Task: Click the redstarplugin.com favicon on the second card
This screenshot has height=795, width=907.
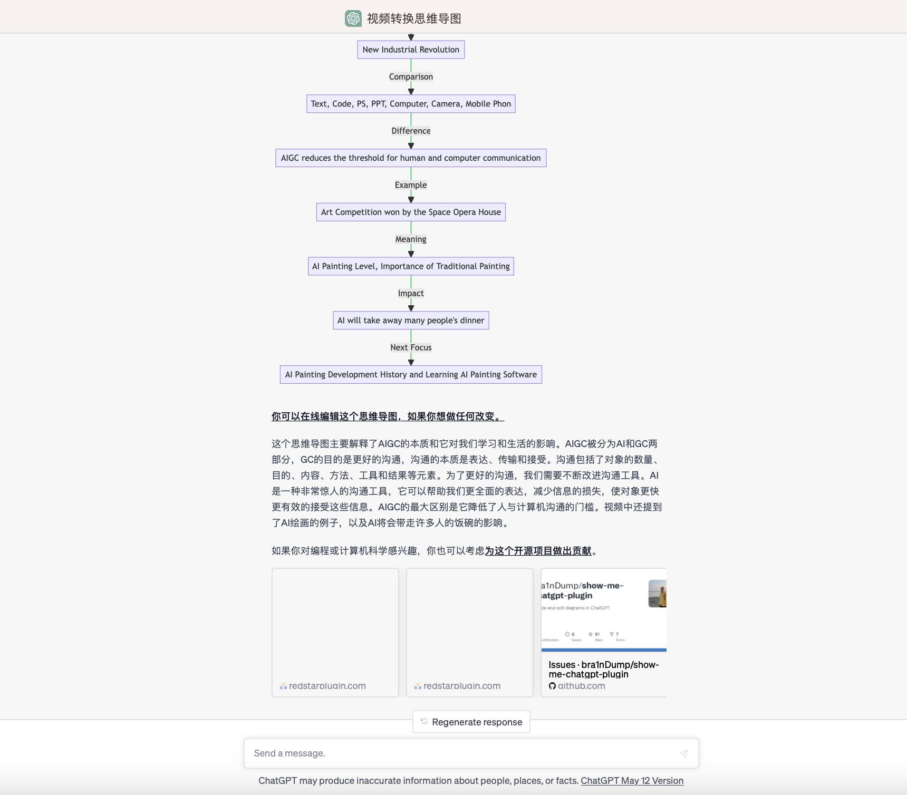Action: pyautogui.click(x=418, y=685)
